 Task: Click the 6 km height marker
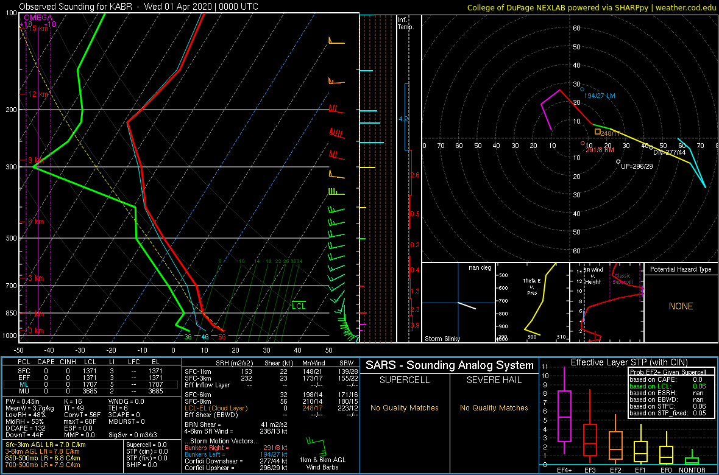pos(35,222)
